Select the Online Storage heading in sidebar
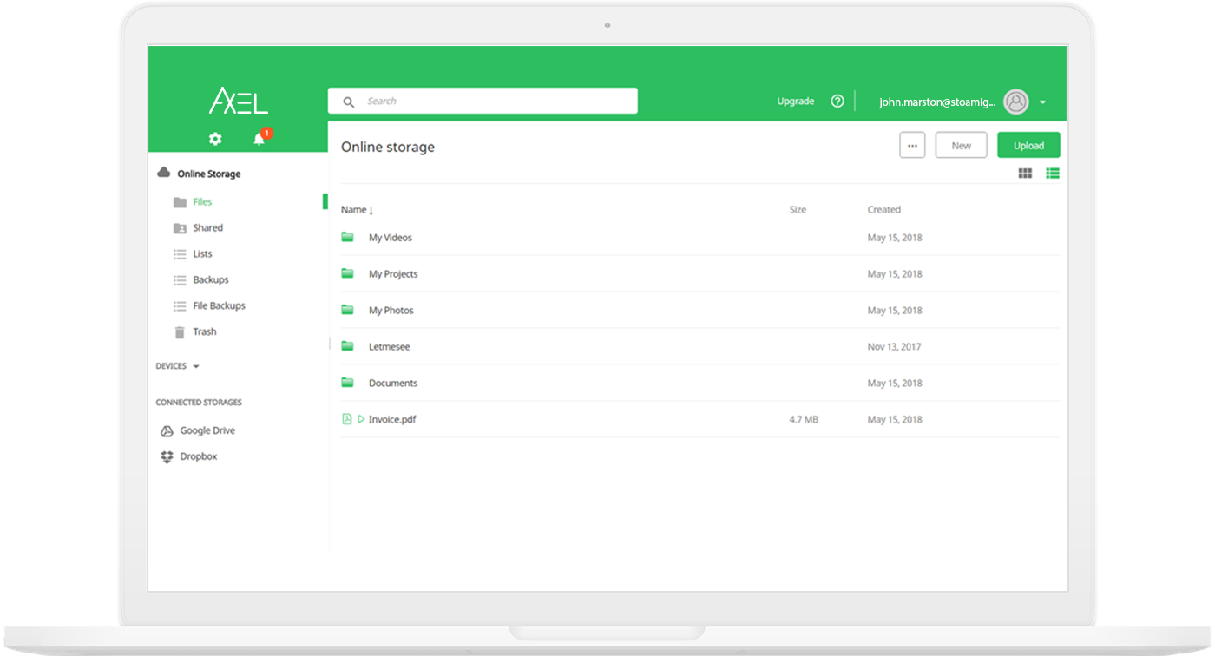1215x656 pixels. pos(209,174)
